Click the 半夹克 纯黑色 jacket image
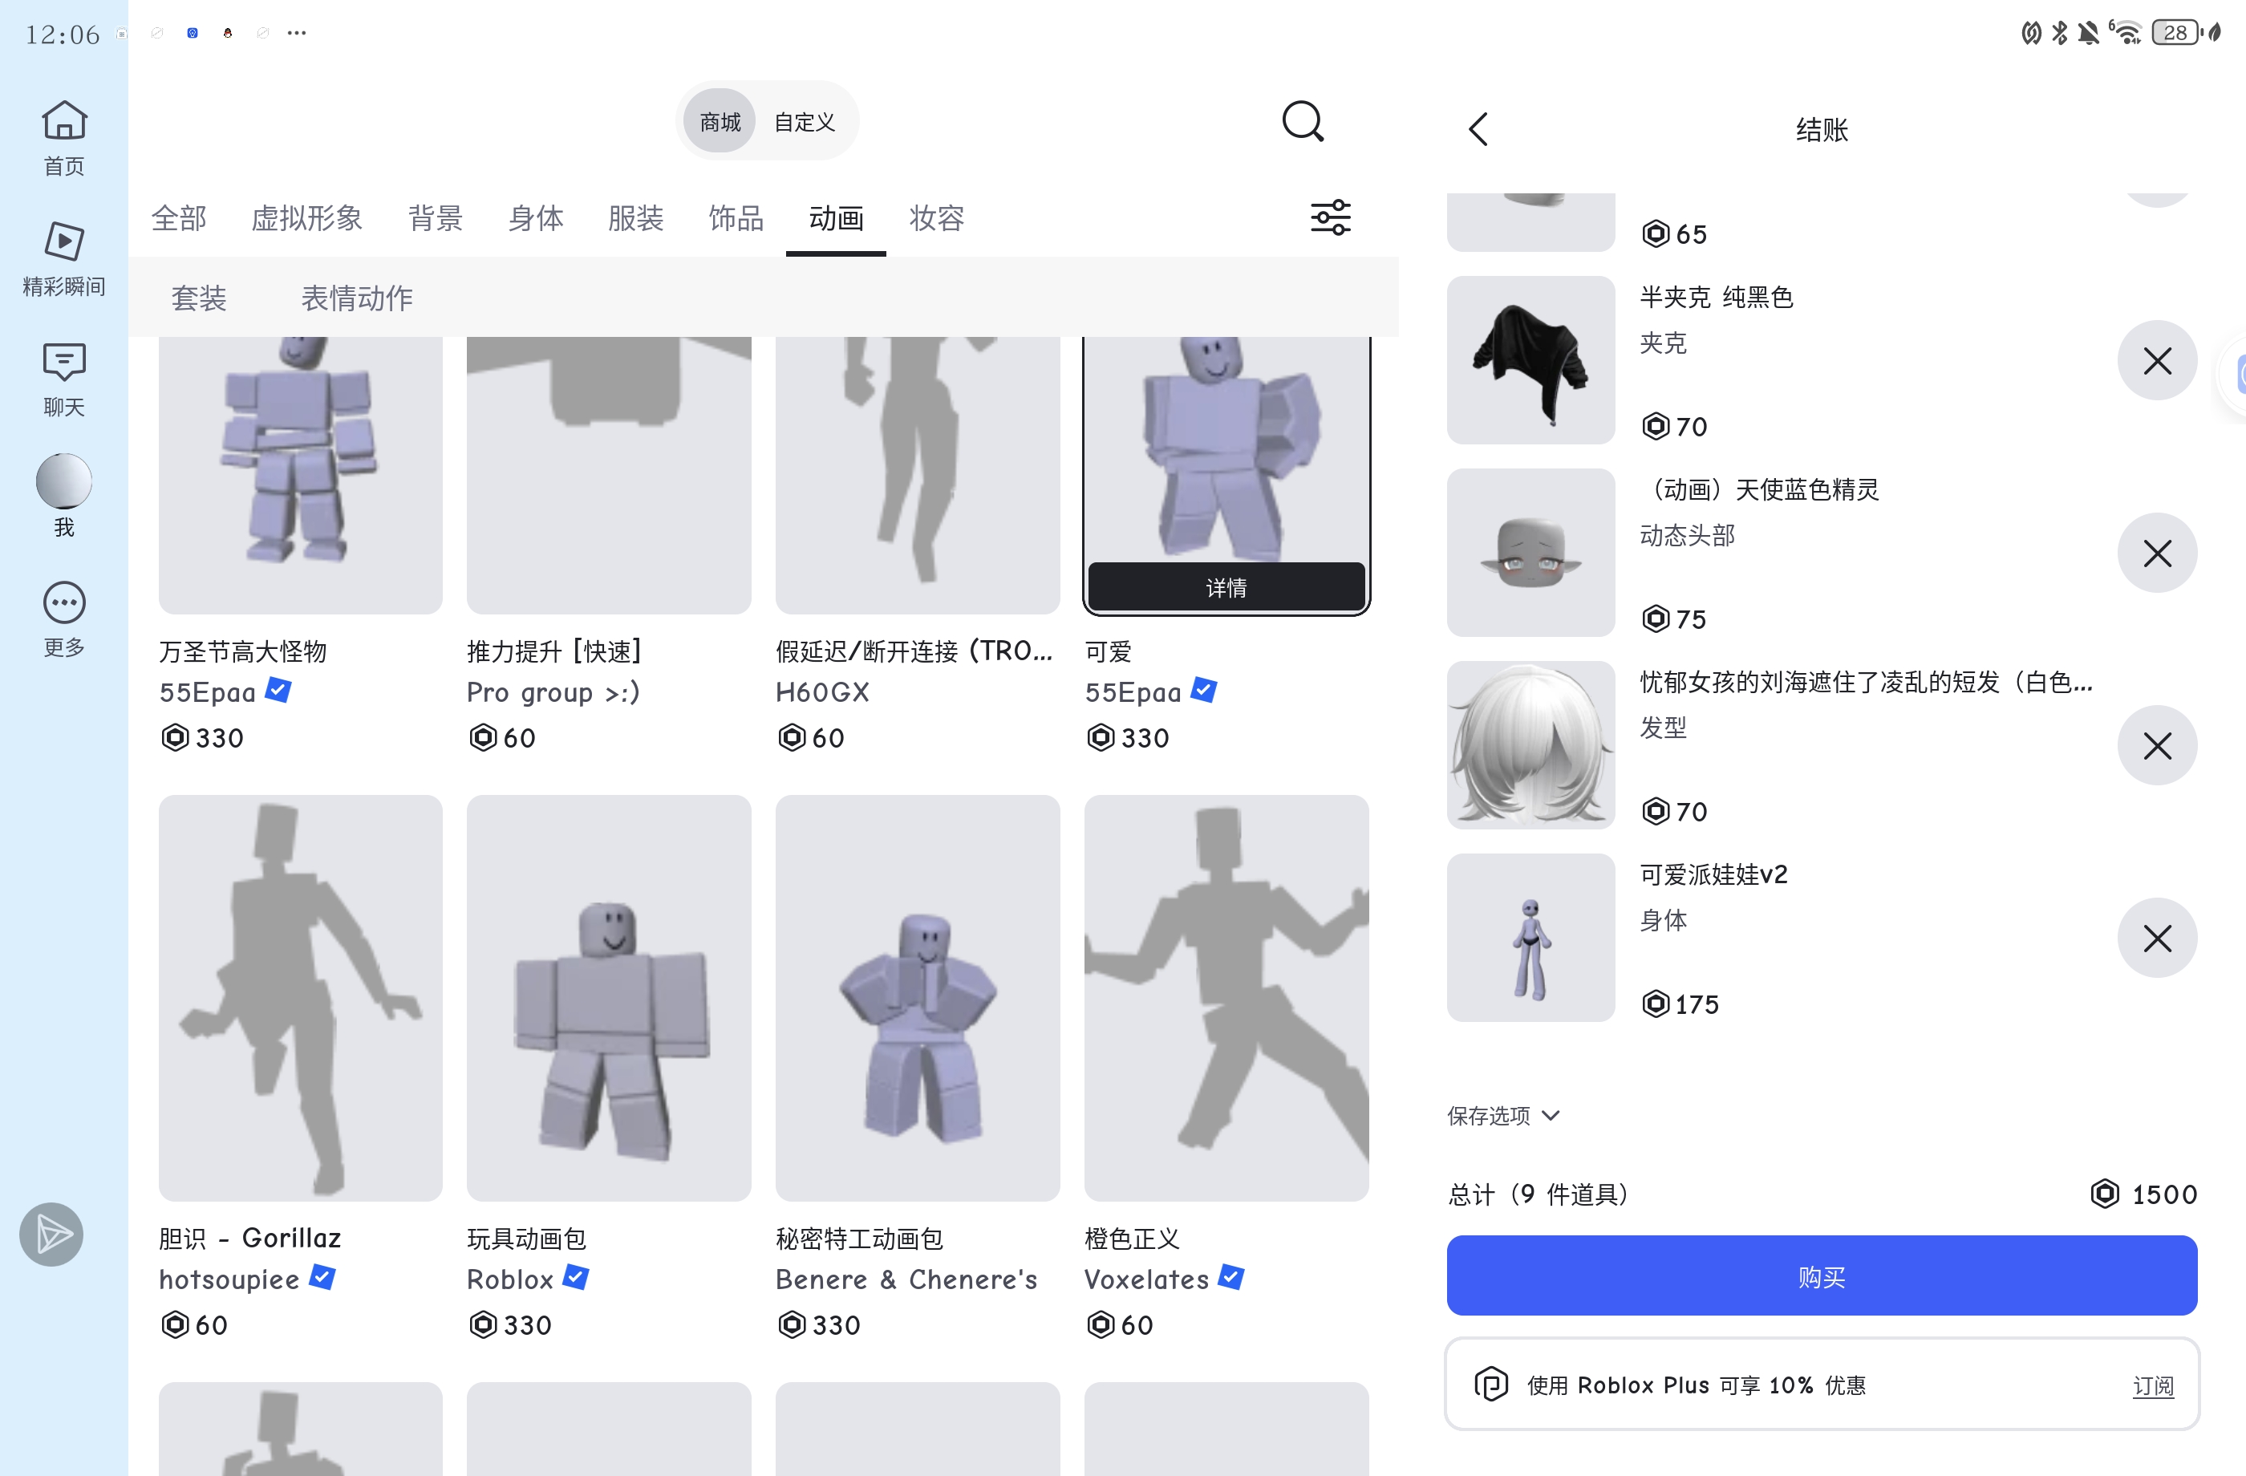Screen dimensions: 2246x1476 [x=1530, y=359]
